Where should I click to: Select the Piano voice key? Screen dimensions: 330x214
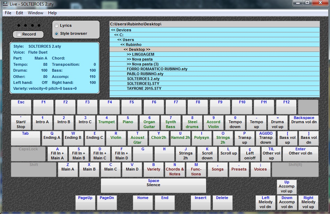[128, 122]
